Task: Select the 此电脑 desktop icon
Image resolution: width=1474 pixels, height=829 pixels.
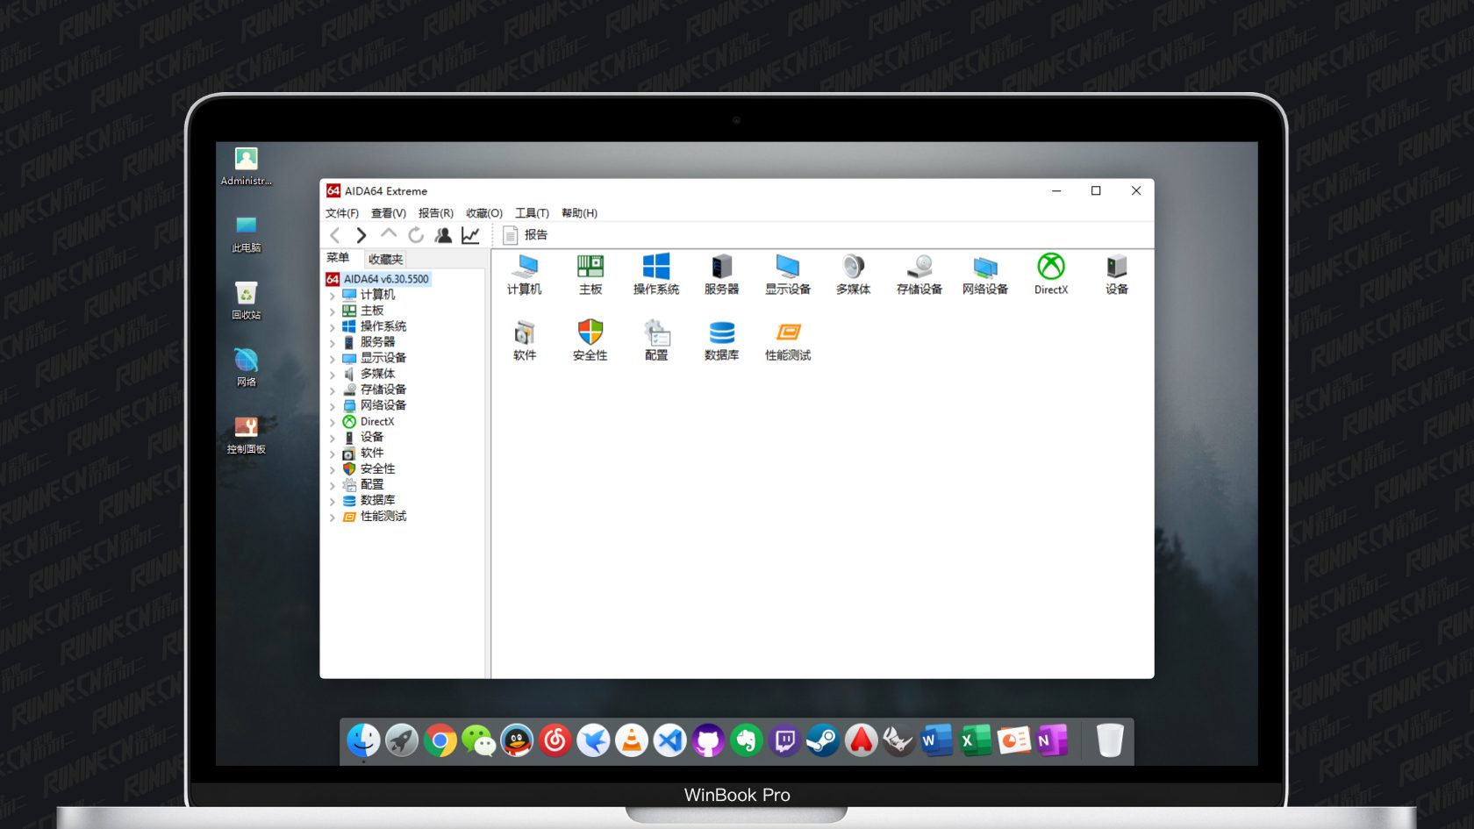Action: pyautogui.click(x=247, y=233)
